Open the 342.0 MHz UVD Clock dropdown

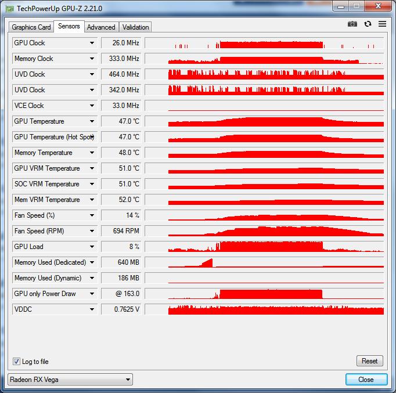(92, 90)
